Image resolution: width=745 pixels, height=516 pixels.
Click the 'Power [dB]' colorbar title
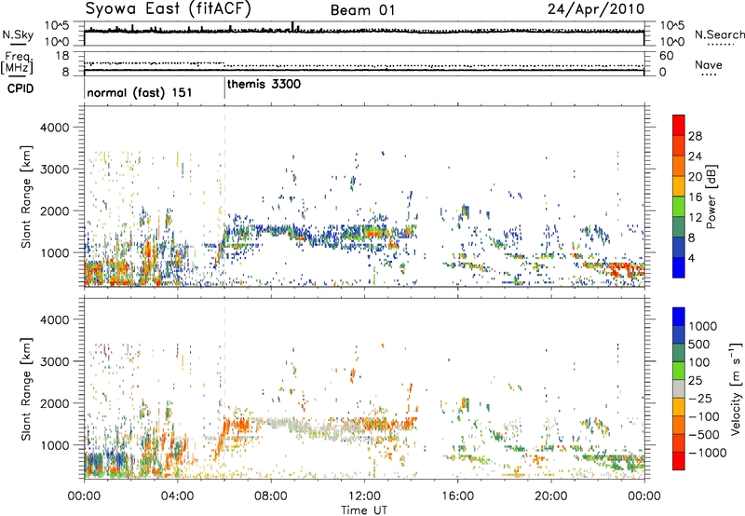711,197
